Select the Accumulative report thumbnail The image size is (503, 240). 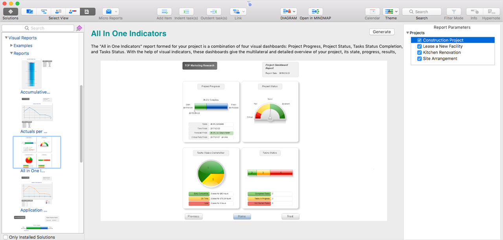(37, 74)
